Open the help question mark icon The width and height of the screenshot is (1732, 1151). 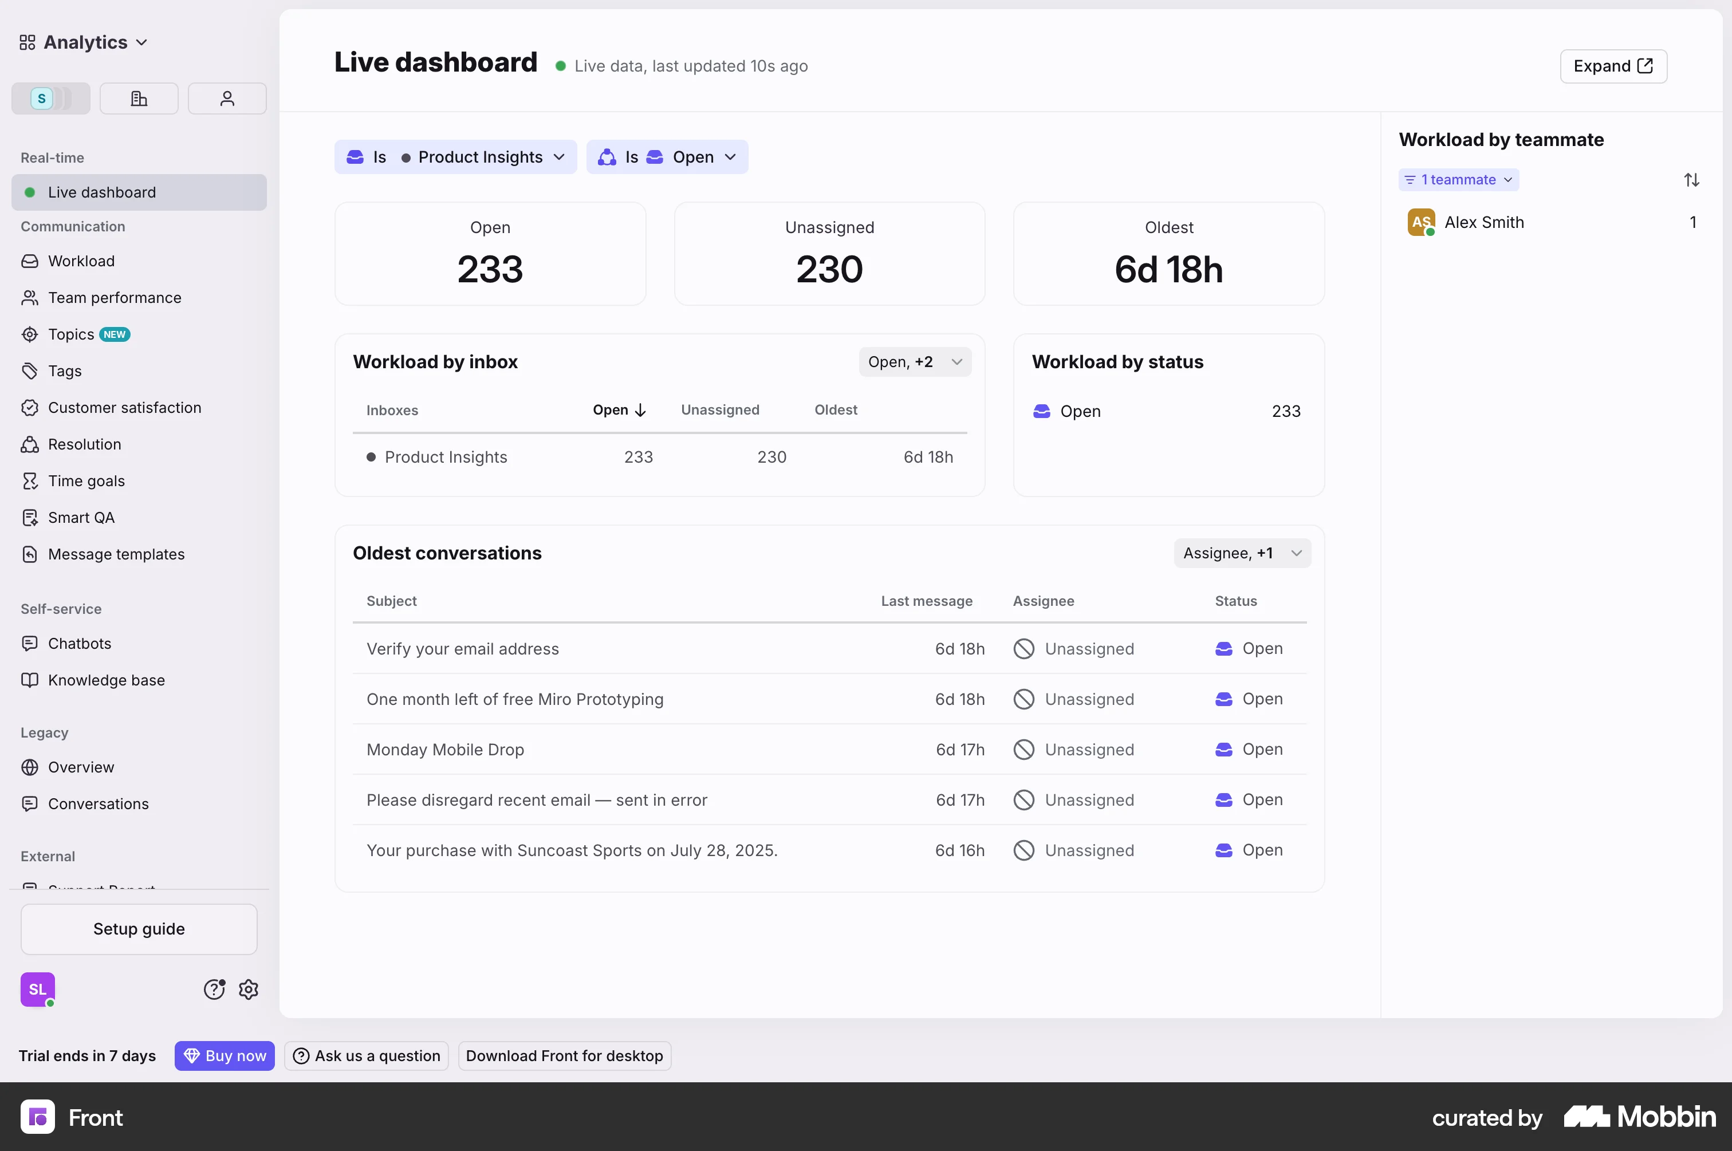pos(214,990)
